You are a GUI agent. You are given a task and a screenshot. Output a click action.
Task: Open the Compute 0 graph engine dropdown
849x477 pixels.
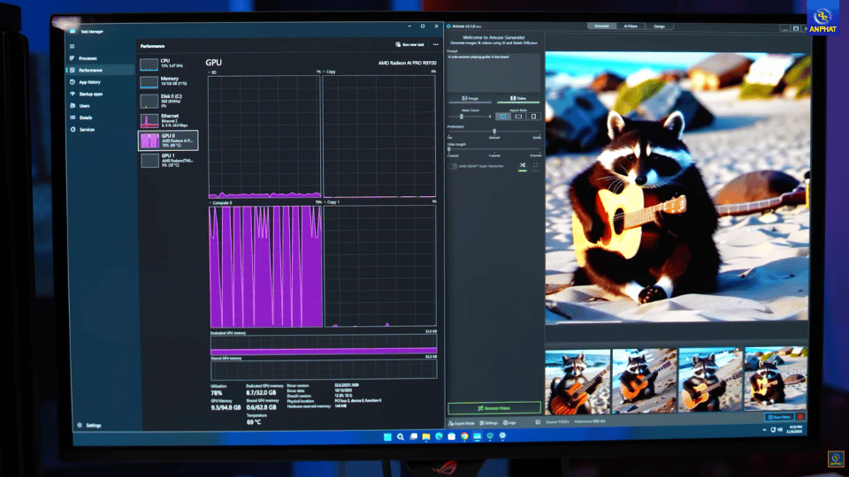point(221,202)
